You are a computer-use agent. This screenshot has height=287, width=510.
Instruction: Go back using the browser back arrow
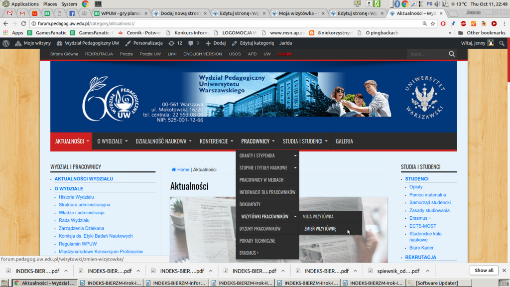tap(5, 23)
